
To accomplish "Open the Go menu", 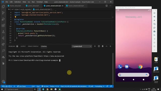I will [29, 2].
